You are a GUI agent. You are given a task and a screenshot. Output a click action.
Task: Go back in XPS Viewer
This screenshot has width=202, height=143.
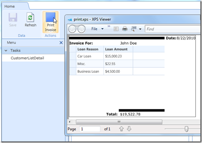click(x=72, y=29)
